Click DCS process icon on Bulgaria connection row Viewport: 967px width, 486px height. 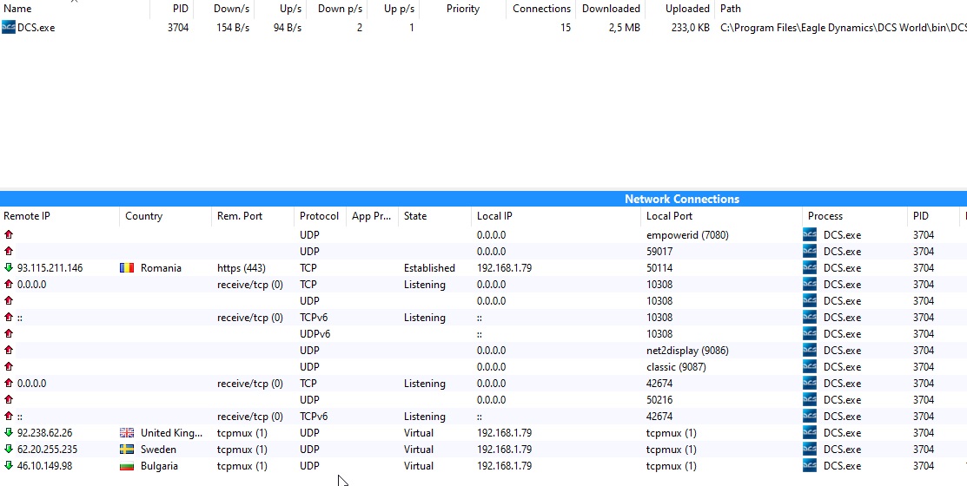(810, 466)
